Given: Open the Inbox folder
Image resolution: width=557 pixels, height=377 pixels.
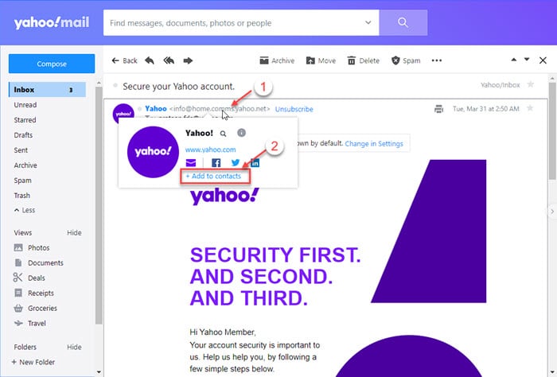Looking at the screenshot, I should coord(47,89).
